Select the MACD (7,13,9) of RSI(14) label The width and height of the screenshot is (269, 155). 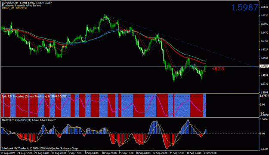pos(29,120)
